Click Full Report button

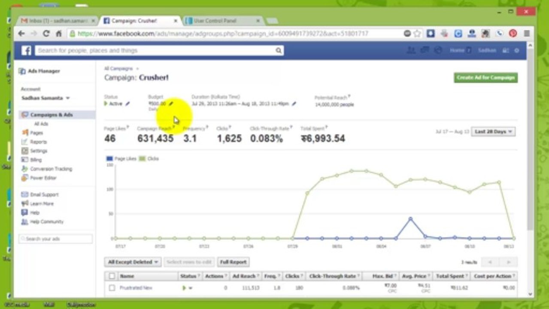pos(233,262)
